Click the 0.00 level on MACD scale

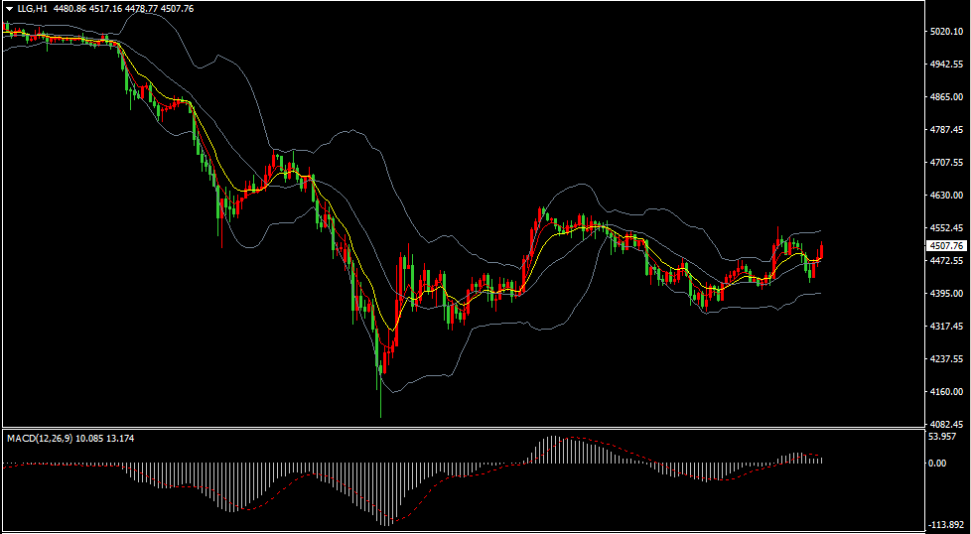936,463
